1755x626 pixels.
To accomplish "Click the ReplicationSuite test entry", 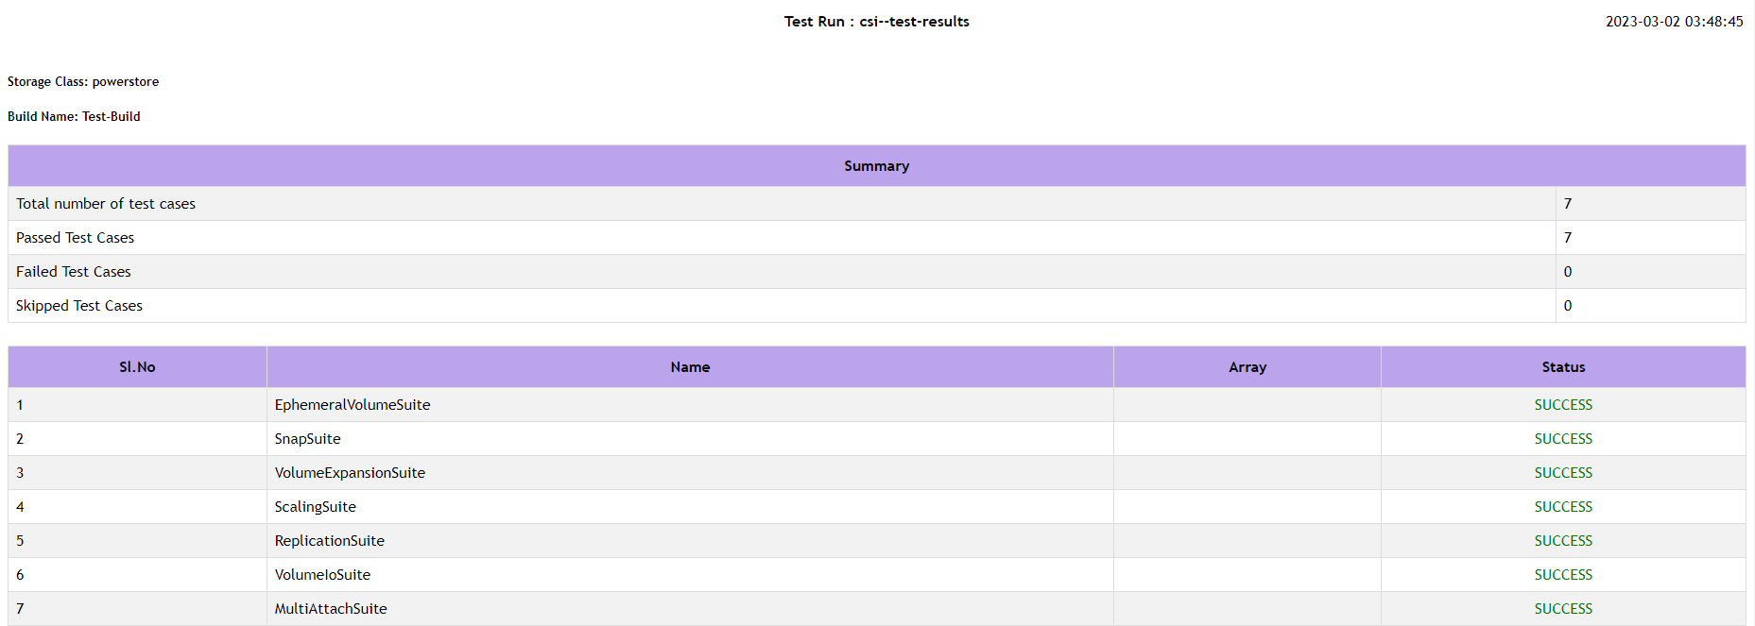I will 329,541.
